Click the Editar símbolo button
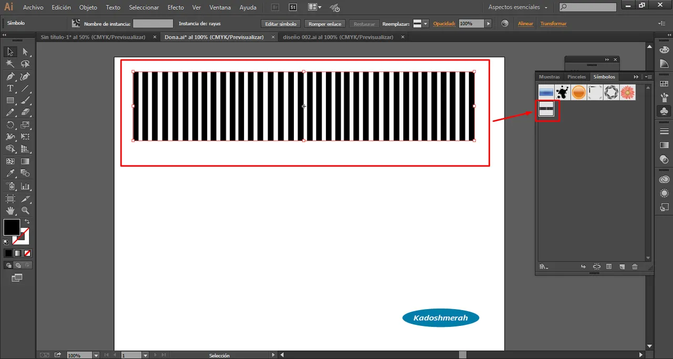 [281, 24]
